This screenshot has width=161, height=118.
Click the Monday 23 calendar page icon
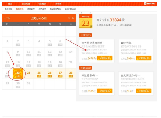86,21
